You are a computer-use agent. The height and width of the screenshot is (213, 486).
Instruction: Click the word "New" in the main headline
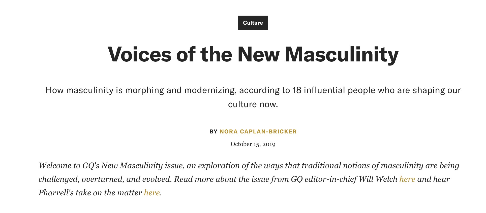pos(258,54)
